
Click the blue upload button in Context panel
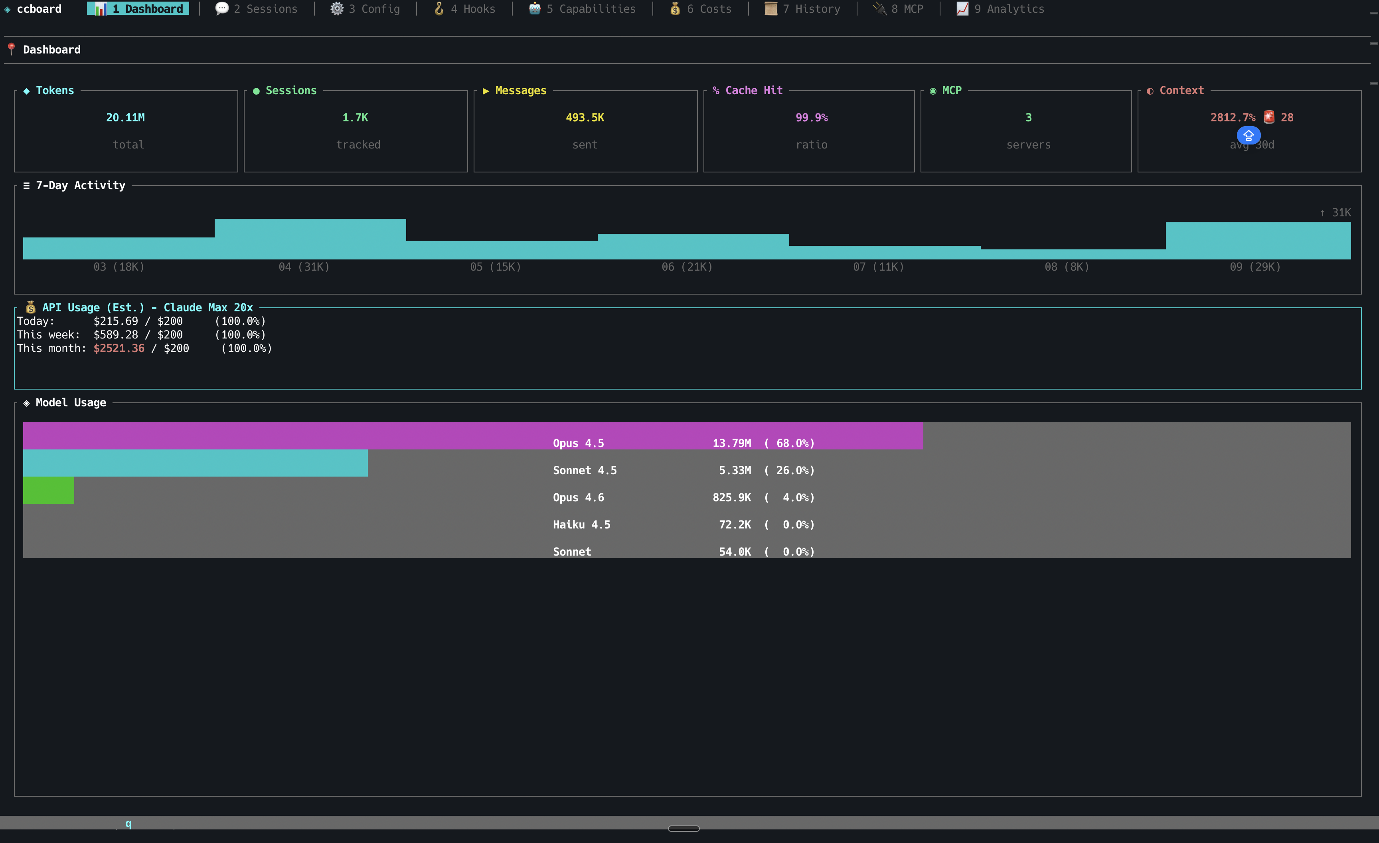[x=1249, y=135]
